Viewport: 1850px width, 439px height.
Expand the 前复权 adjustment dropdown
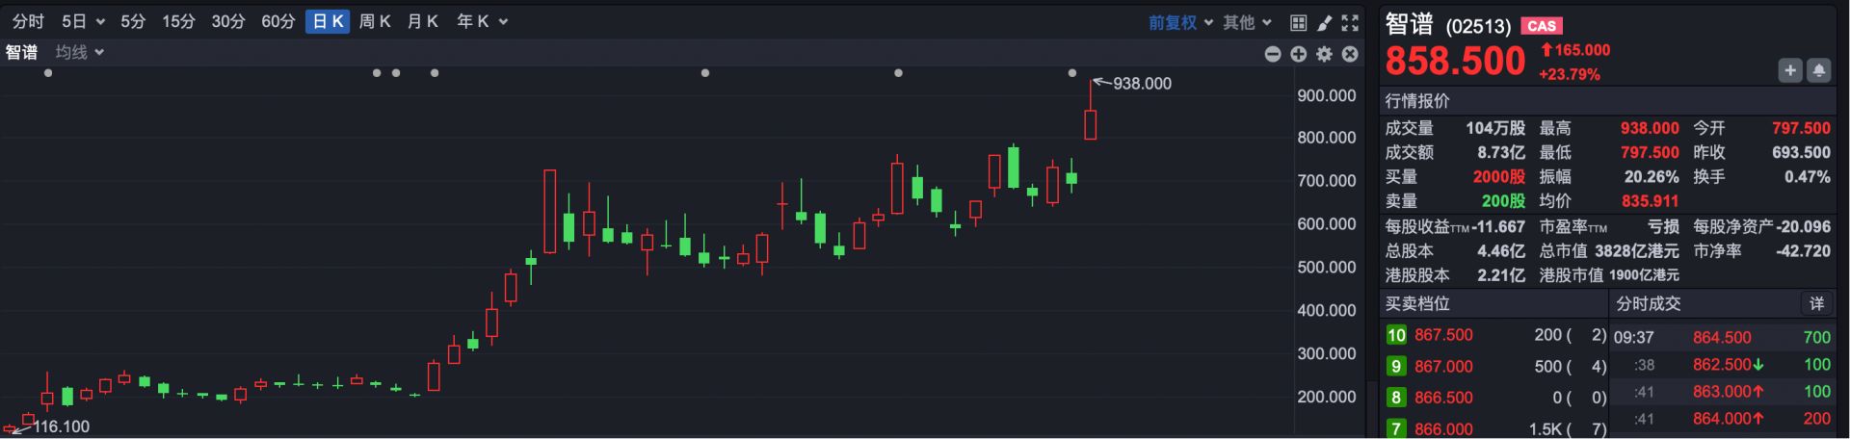click(1180, 22)
